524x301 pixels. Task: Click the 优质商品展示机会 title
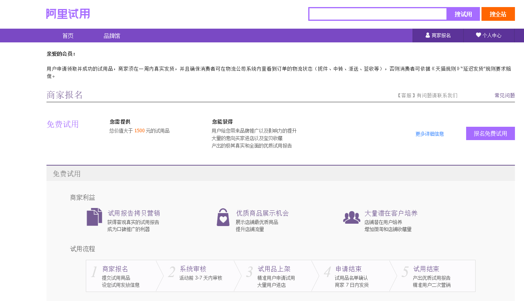(x=263, y=213)
